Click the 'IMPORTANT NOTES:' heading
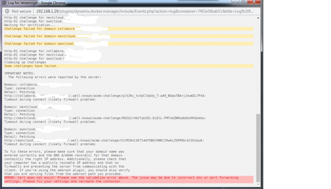The image size is (331, 189). click(20, 74)
